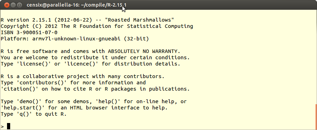Close the terminal window with the red button
Image resolution: width=317 pixels, height=130 pixels.
pyautogui.click(x=7, y=5)
